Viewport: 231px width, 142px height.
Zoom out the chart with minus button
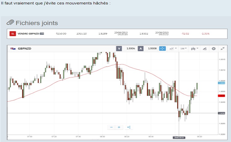pos(111,127)
